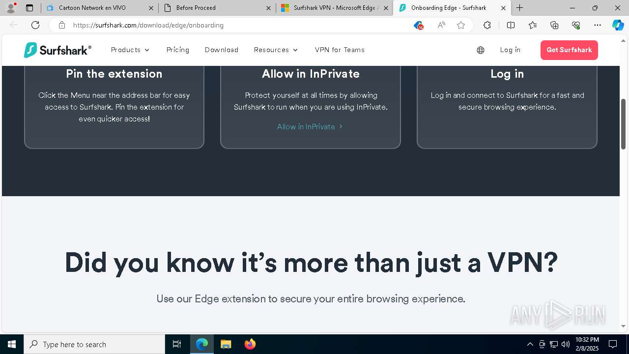View site information lock icon
629x354 pixels.
(62, 25)
